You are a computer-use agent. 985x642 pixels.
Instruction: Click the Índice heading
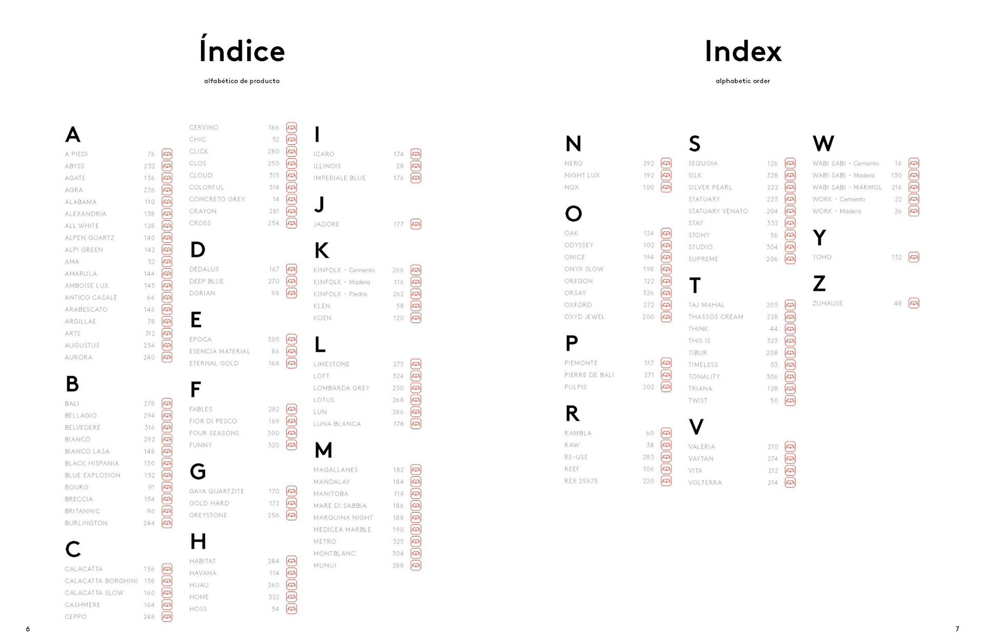tap(242, 50)
